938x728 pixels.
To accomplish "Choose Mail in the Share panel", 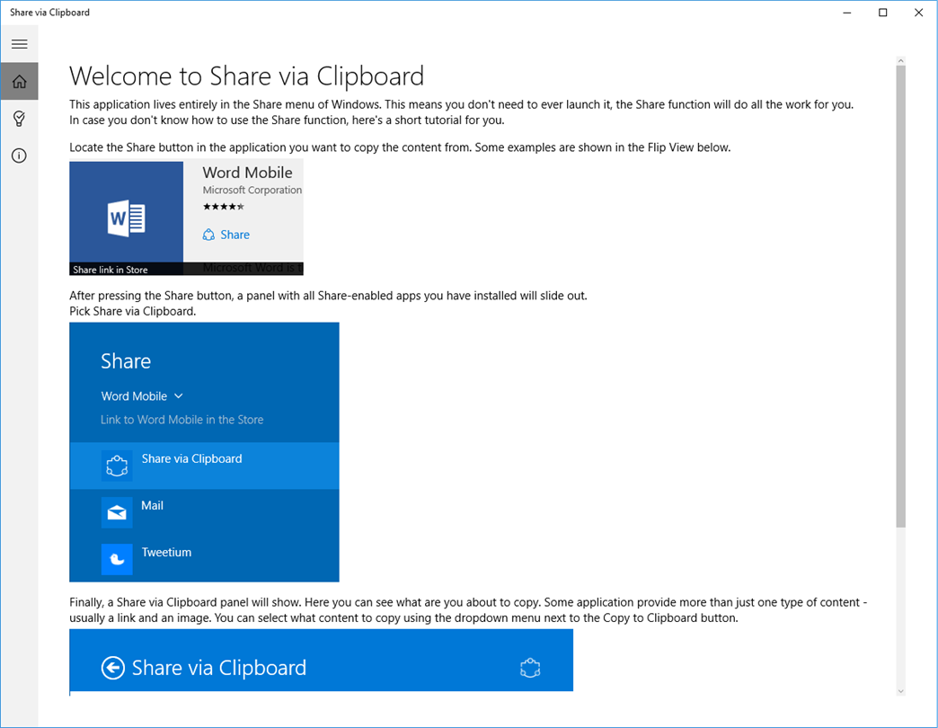I will point(204,512).
